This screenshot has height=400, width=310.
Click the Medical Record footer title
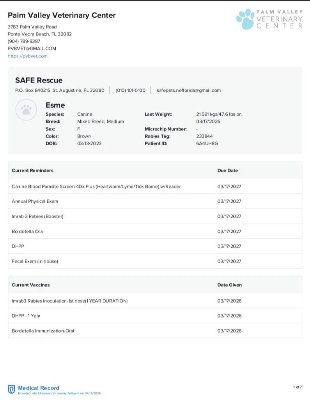(39, 388)
